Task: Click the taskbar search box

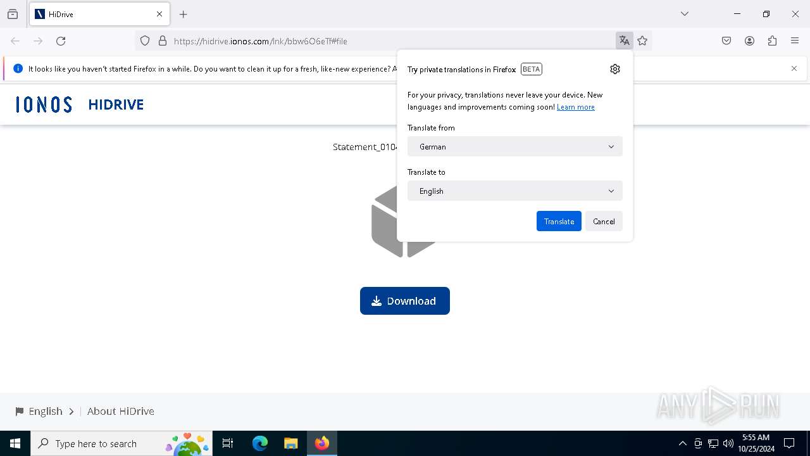Action: tap(121, 443)
